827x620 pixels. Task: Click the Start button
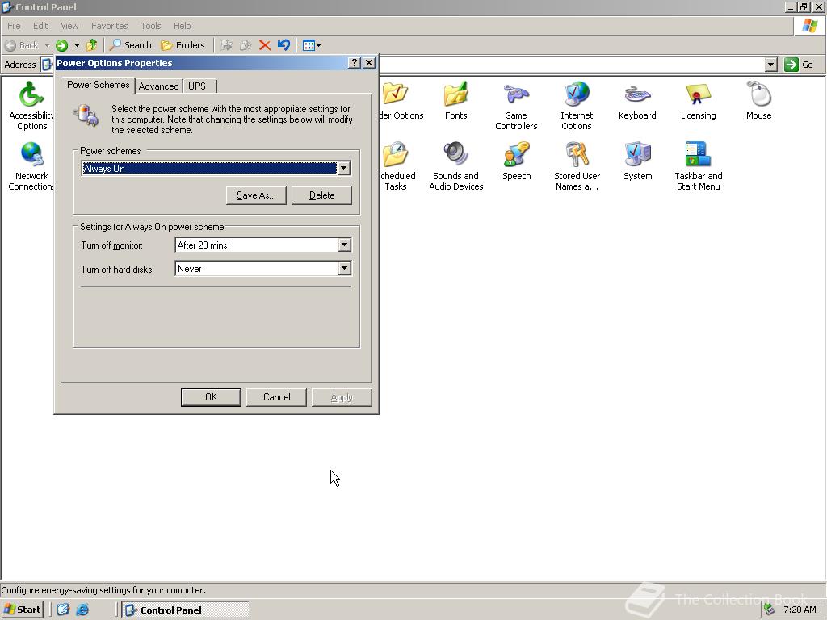point(22,610)
